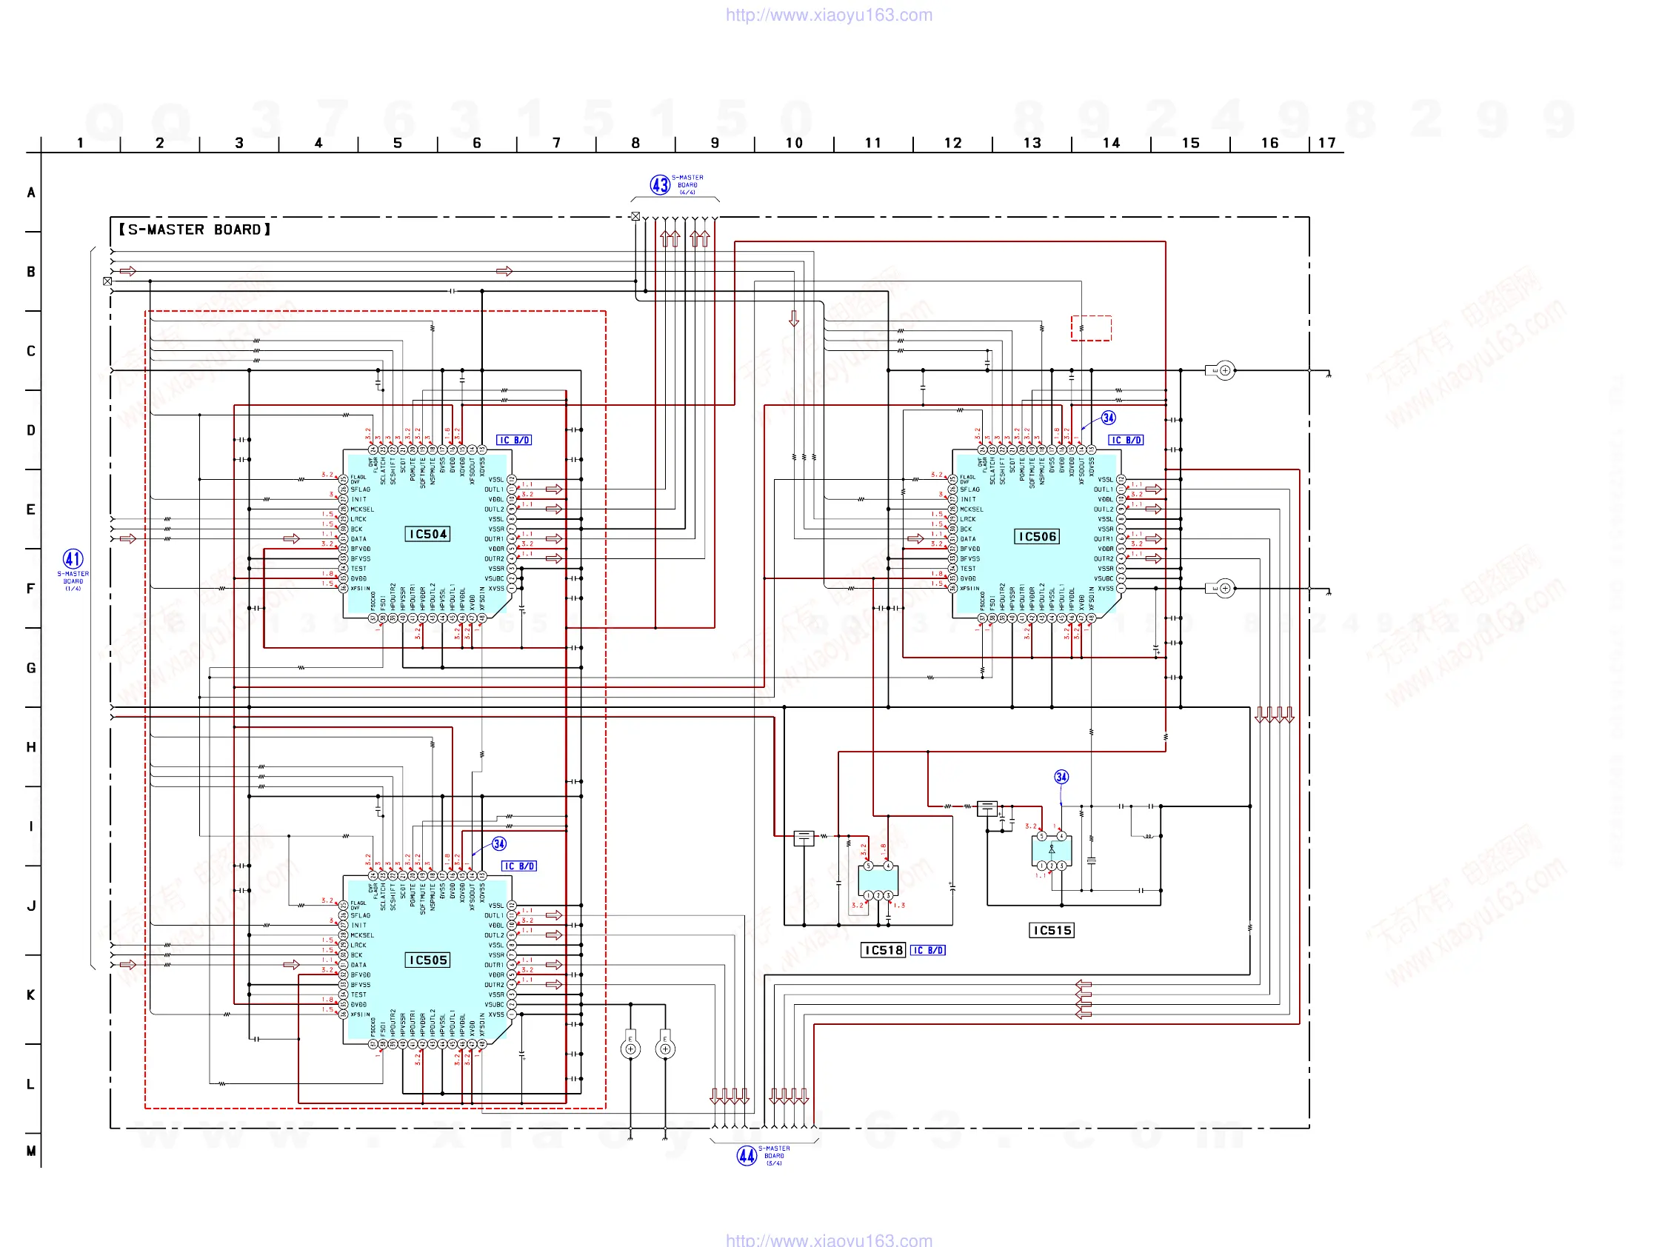Click the xiaoyu163.com link at bottom

click(x=829, y=1240)
